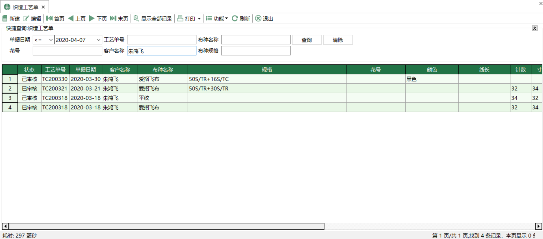The height and width of the screenshot is (239, 543).
Task: Click the 编辑 (Edit) toolbar icon
Action: 26,18
